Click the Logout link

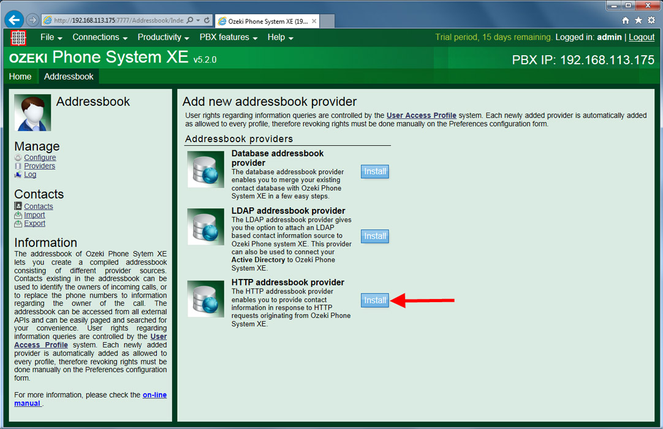point(642,37)
